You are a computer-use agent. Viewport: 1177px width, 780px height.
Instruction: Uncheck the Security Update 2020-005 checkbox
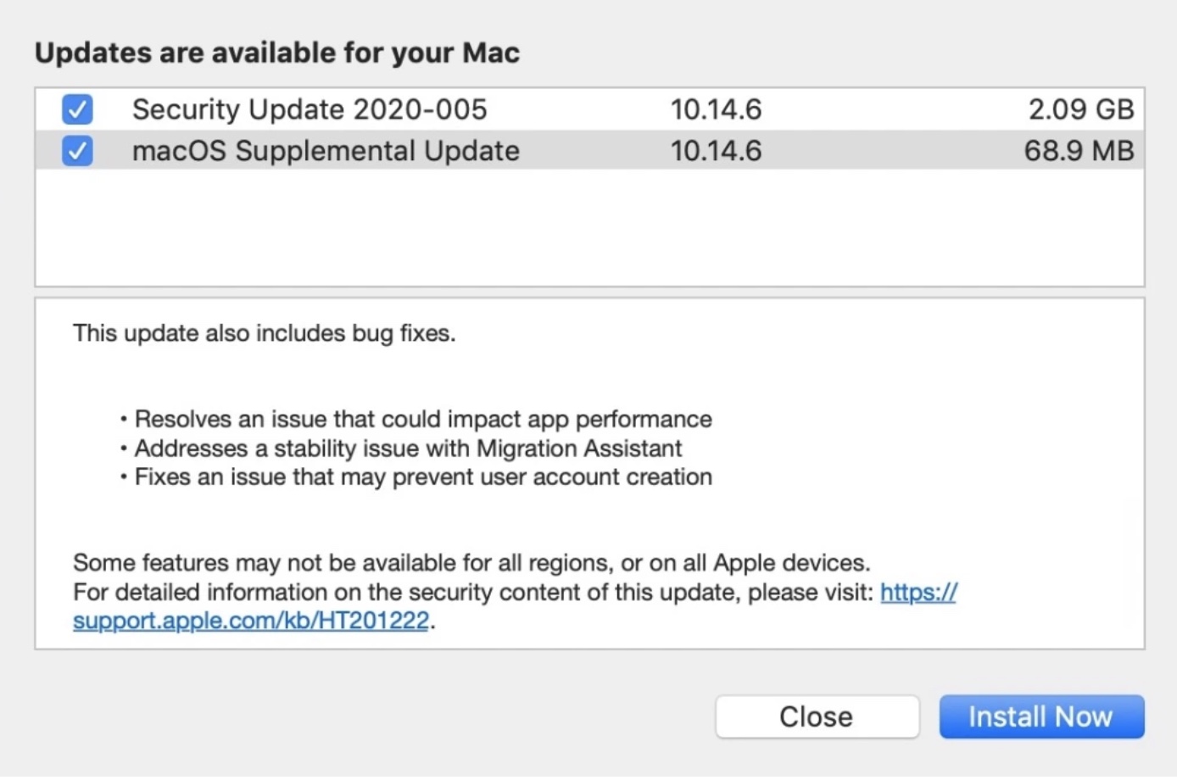pos(77,109)
